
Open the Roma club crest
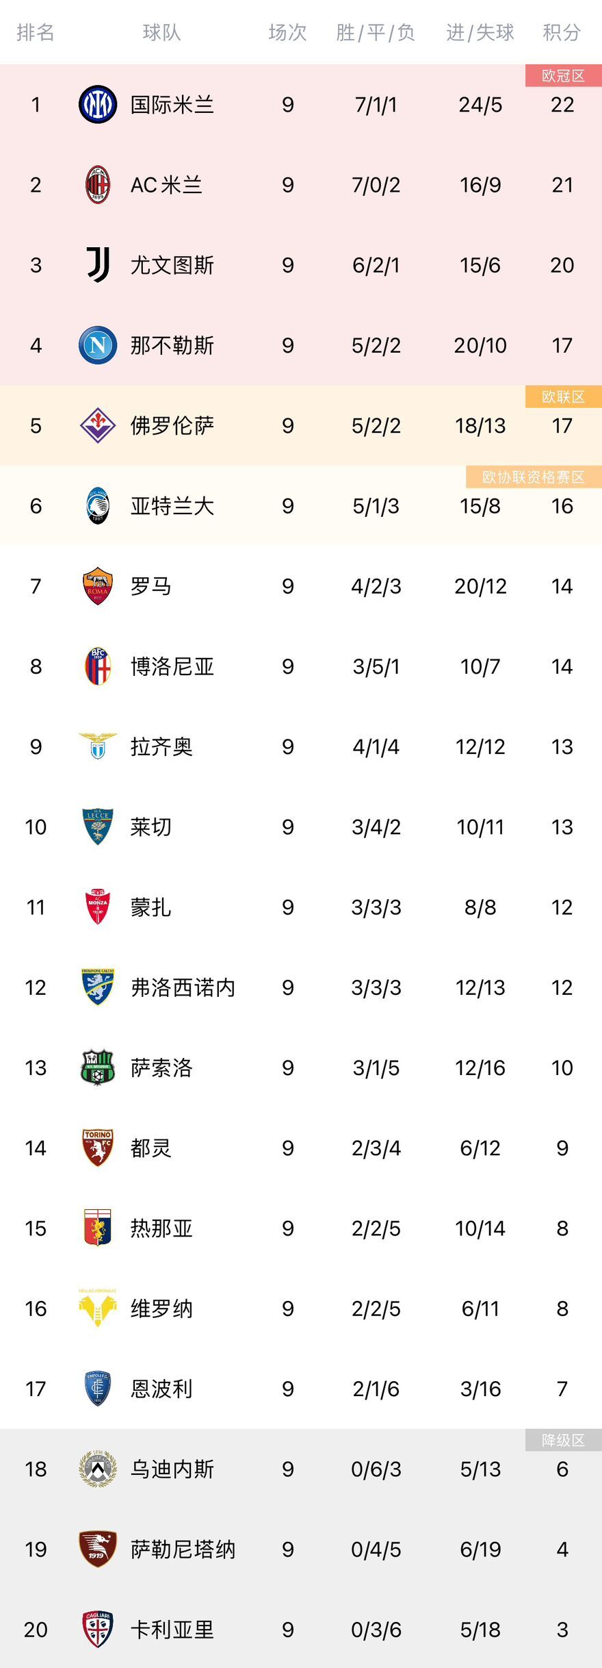(x=98, y=586)
